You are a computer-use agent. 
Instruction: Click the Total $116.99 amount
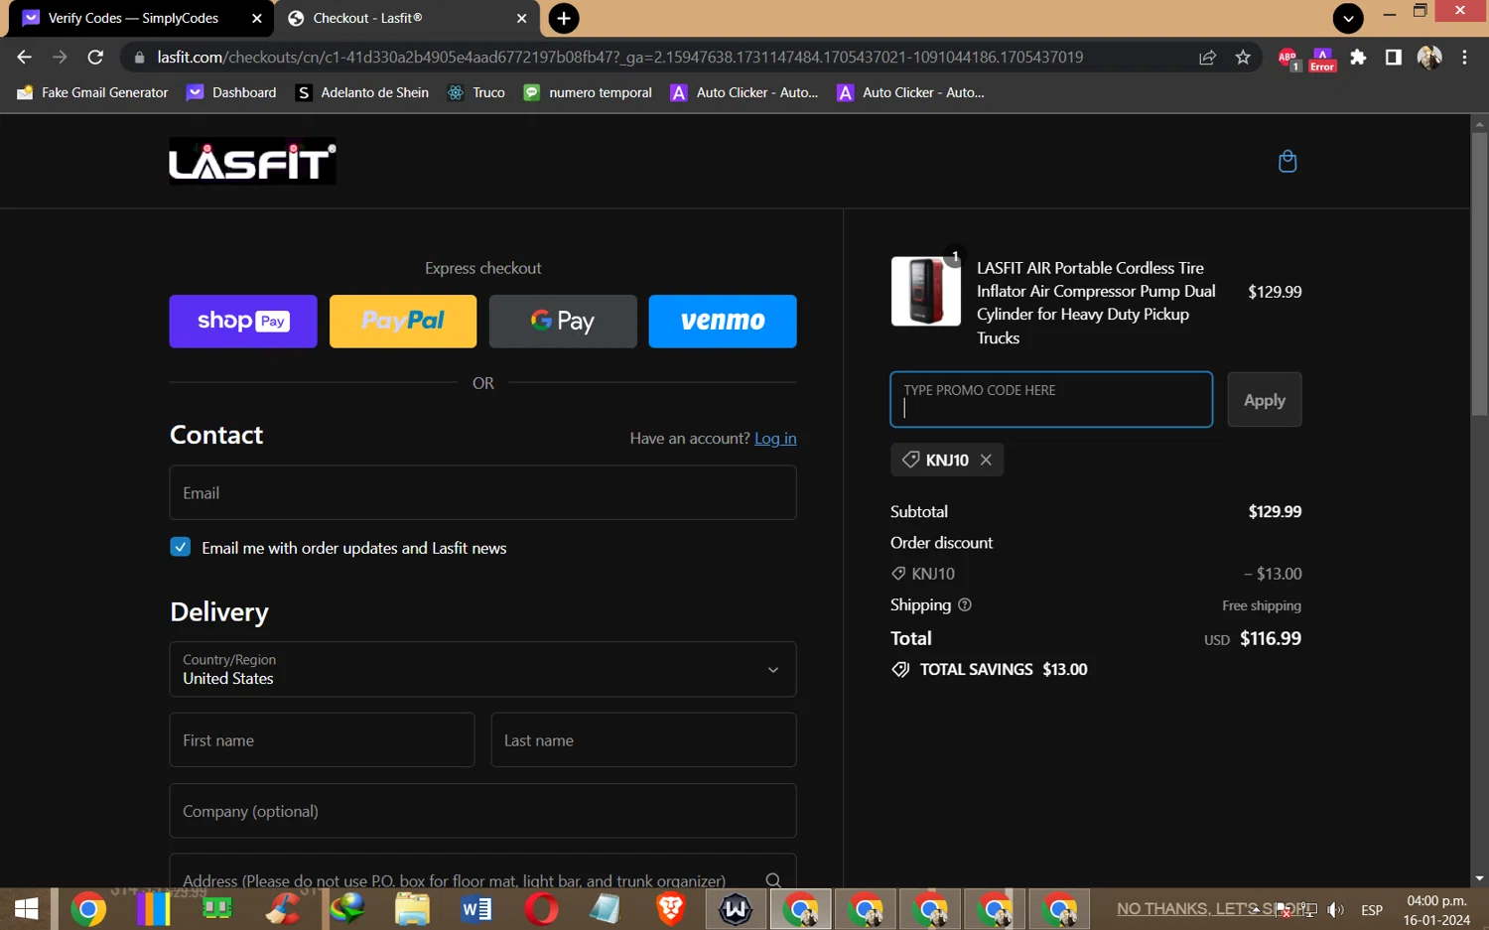coord(1271,638)
